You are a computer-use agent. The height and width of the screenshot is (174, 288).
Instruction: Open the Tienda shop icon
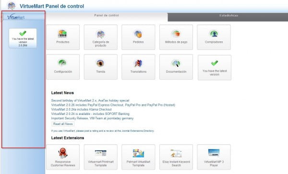tap(101, 67)
